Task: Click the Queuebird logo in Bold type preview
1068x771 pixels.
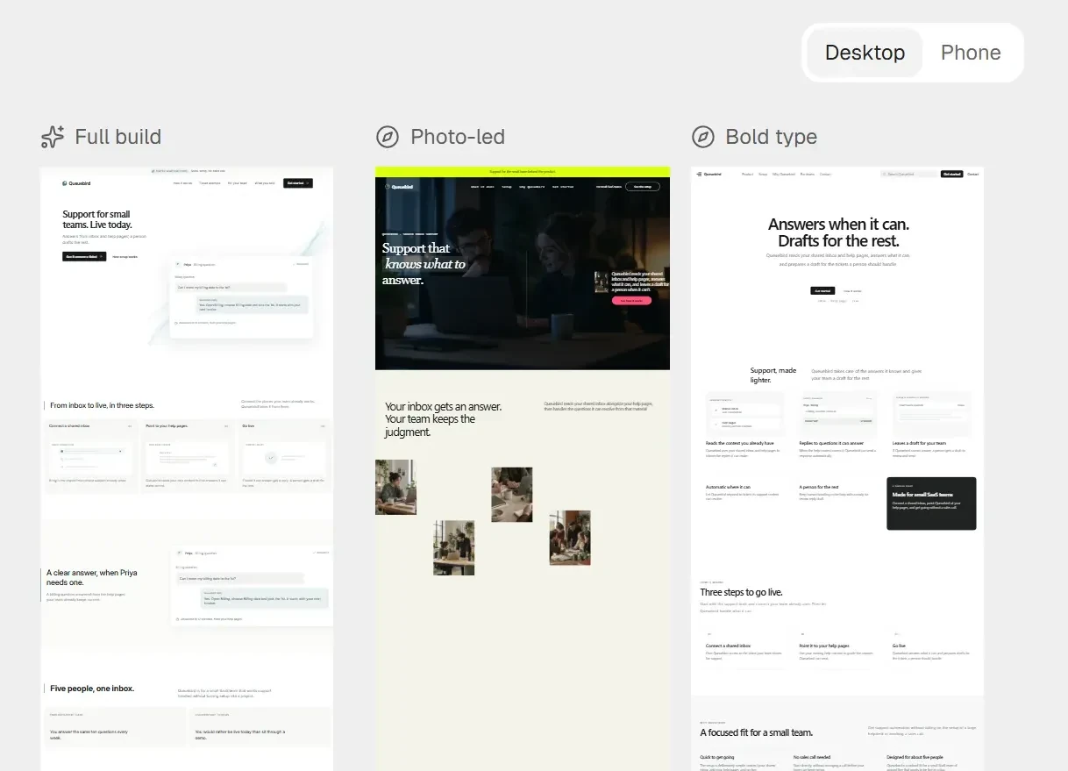Action: click(708, 174)
